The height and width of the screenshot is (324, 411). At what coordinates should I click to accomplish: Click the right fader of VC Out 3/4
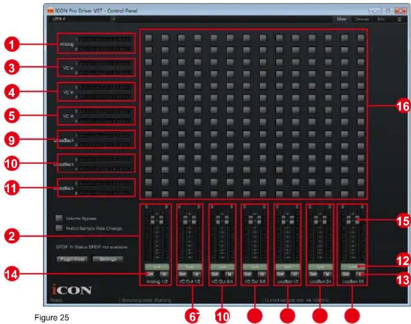click(x=226, y=220)
